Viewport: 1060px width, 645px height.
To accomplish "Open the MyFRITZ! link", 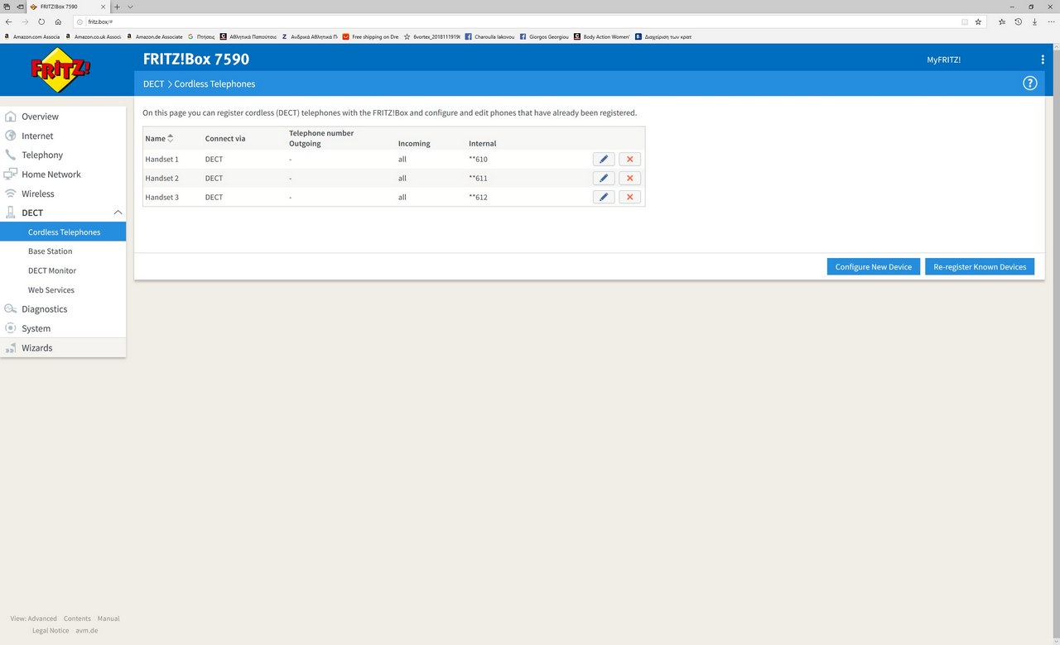I will tap(943, 60).
